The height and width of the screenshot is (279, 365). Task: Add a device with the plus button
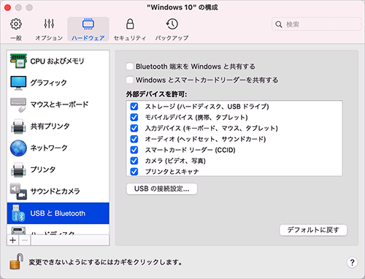tap(13, 240)
